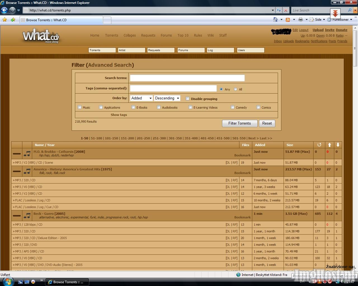Check the E-Learning Videos checkbox
This screenshot has height=286, width=358.
pos(190,107)
